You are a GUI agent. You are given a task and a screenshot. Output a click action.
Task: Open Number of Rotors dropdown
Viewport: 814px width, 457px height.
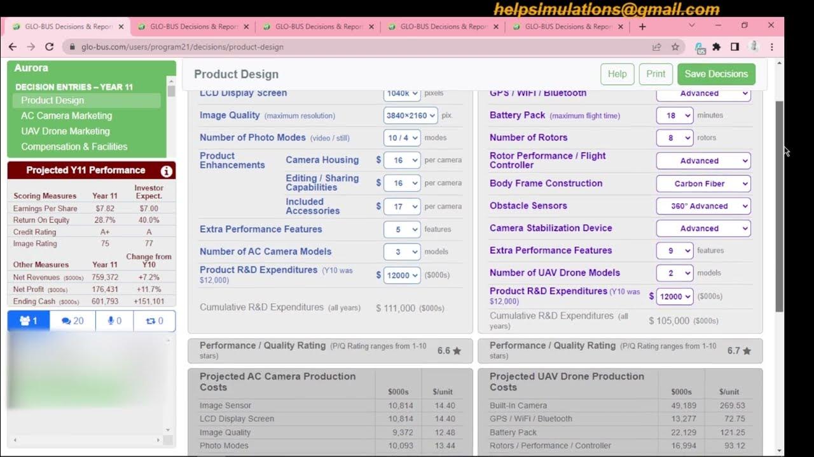(675, 138)
